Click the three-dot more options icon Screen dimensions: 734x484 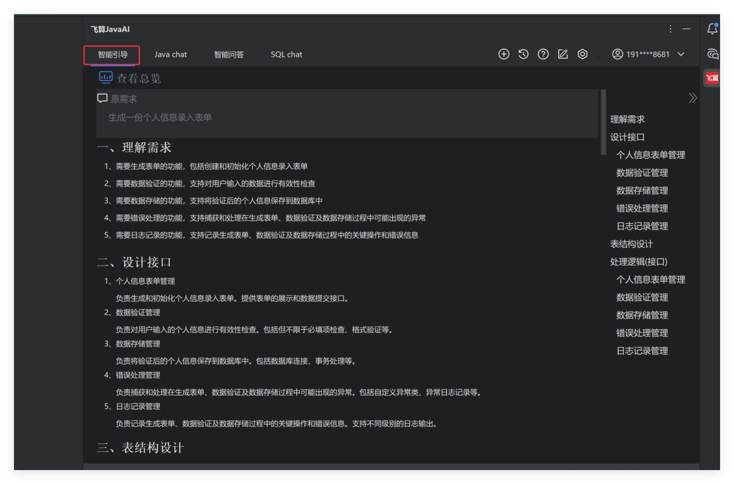671,29
